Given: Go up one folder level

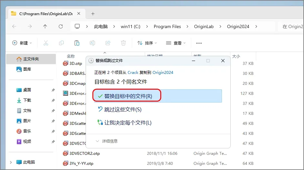Looking at the screenshot, I should click(x=45, y=26).
